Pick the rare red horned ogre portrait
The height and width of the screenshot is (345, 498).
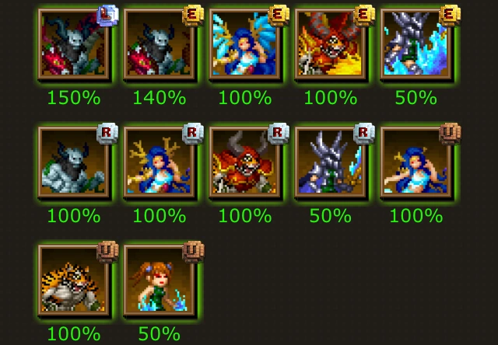[244, 162]
